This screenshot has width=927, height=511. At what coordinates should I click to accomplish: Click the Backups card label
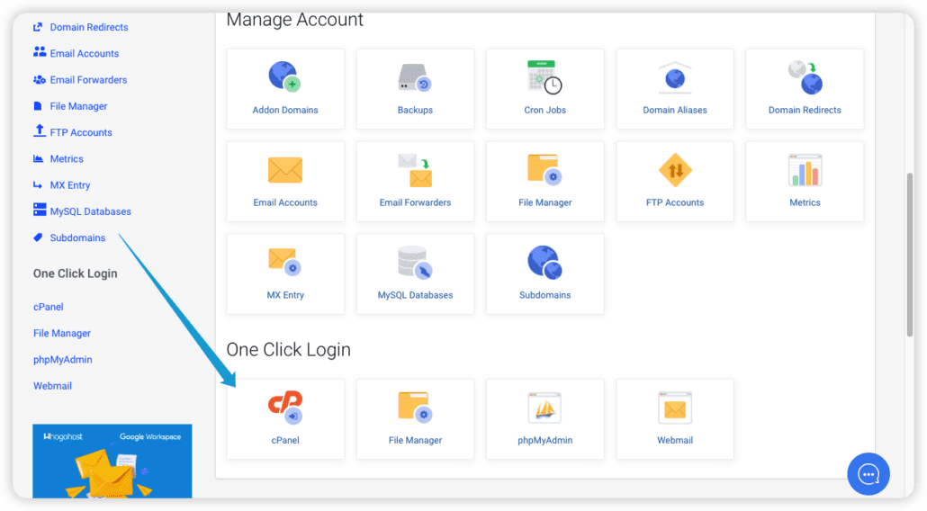[415, 110]
